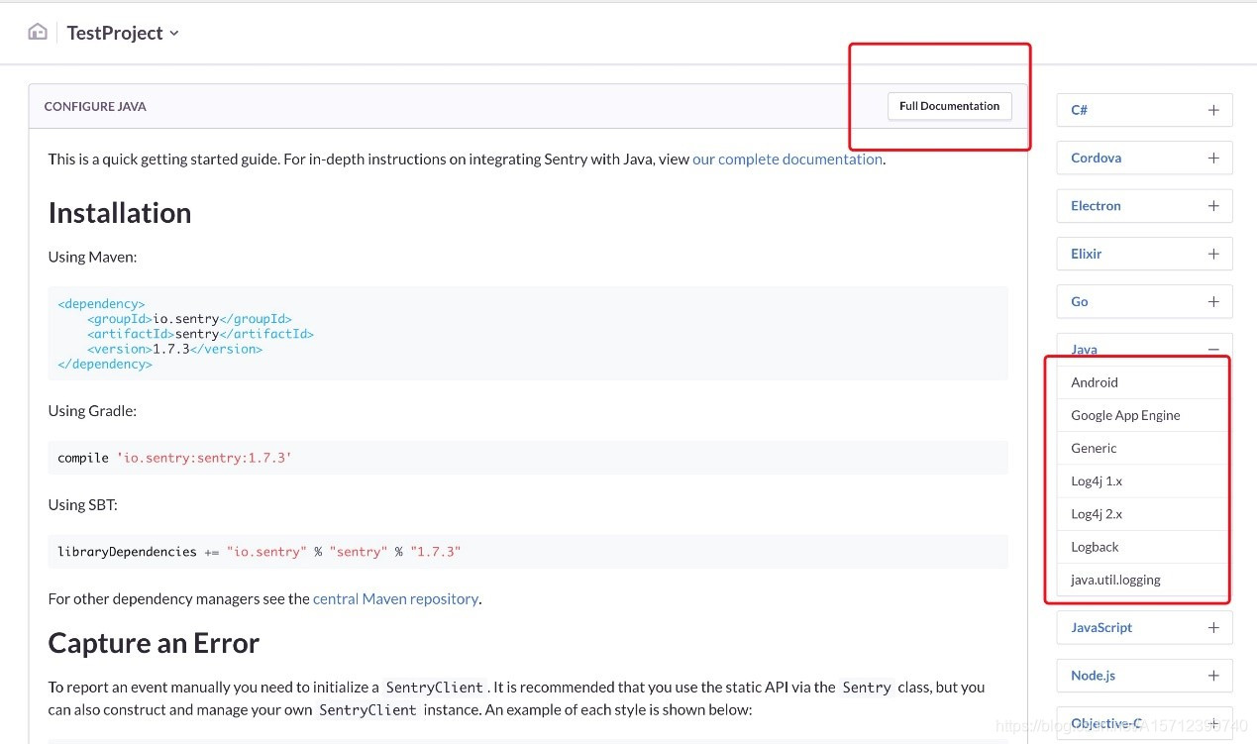
Task: Expand the JavaScript platform section
Action: (1213, 627)
